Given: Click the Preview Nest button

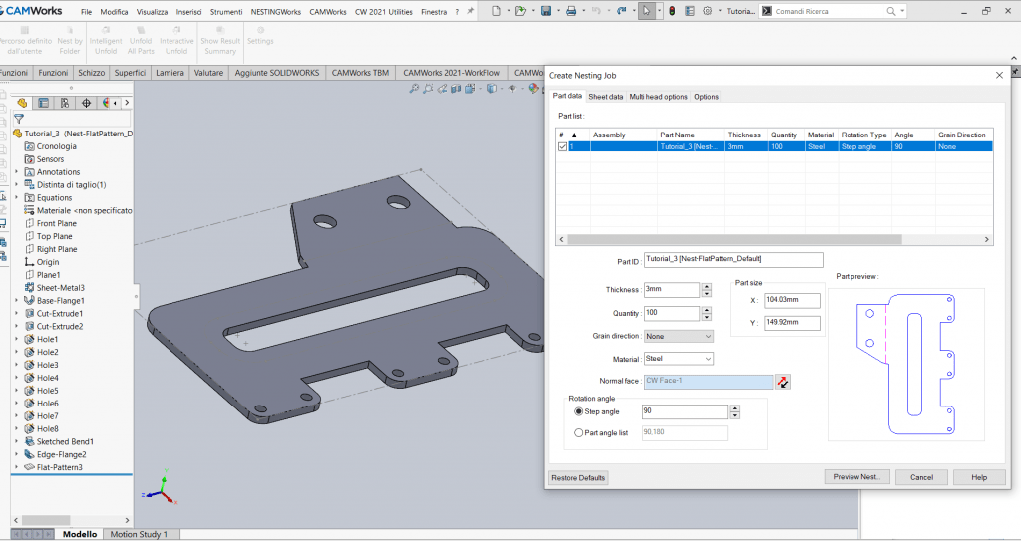Looking at the screenshot, I should pos(856,477).
